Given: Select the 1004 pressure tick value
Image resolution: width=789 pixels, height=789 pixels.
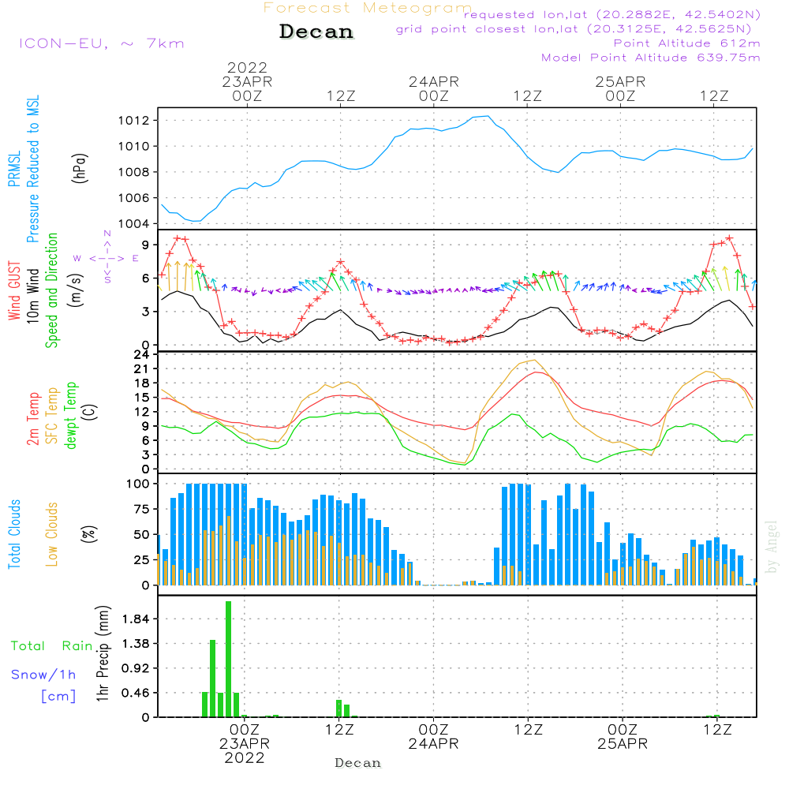Looking at the screenshot, I should click(134, 224).
